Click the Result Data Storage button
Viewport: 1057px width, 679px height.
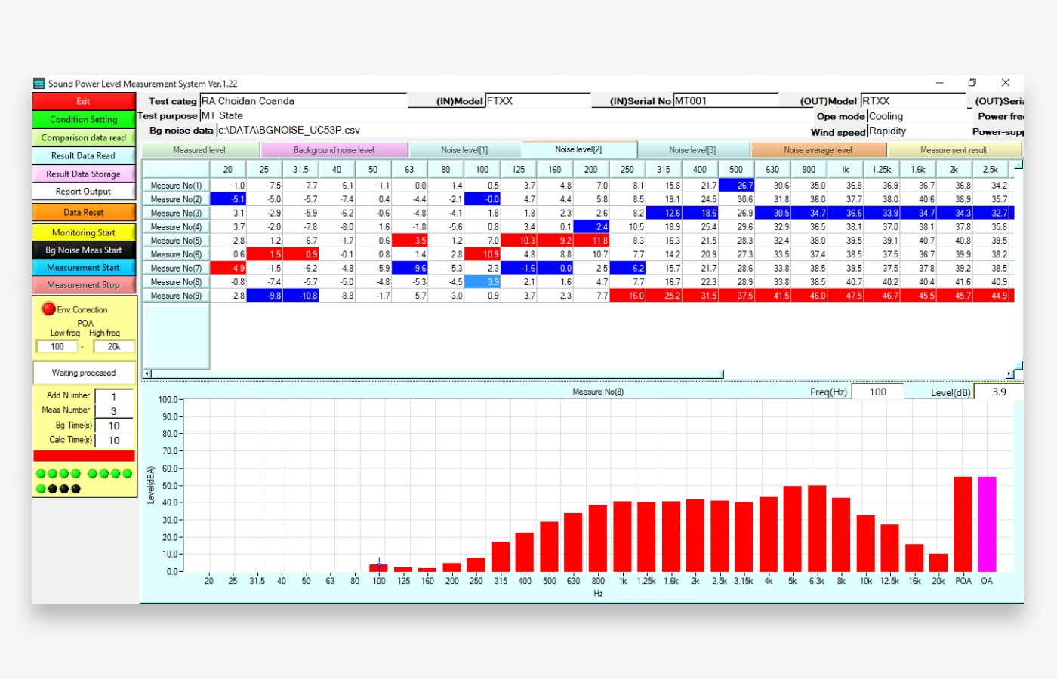83,174
